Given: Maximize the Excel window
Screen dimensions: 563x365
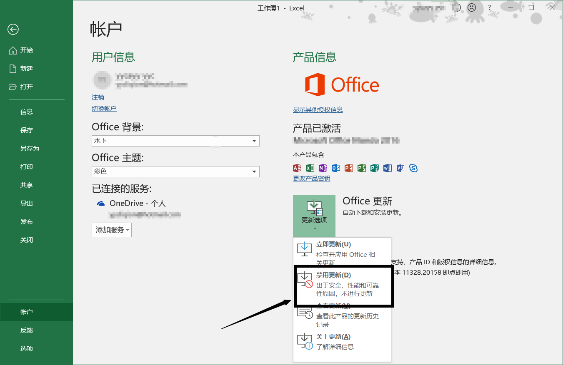Looking at the screenshot, I should [531, 7].
